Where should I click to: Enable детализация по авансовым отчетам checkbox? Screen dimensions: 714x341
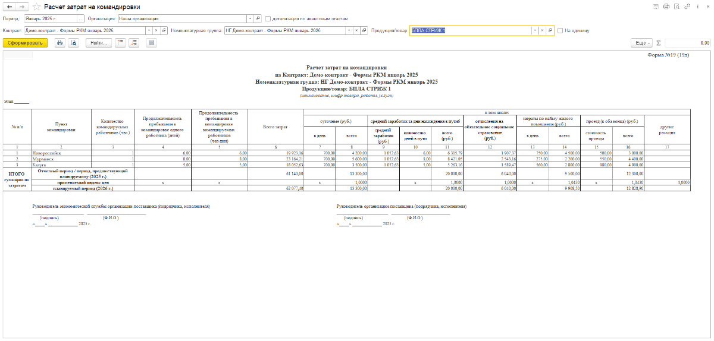[x=268, y=18]
